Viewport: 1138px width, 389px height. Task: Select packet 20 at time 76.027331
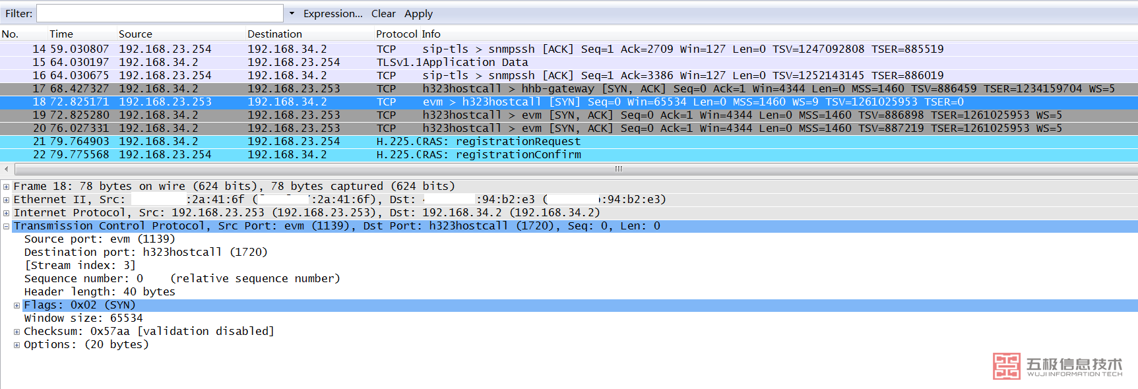[x=569, y=128]
